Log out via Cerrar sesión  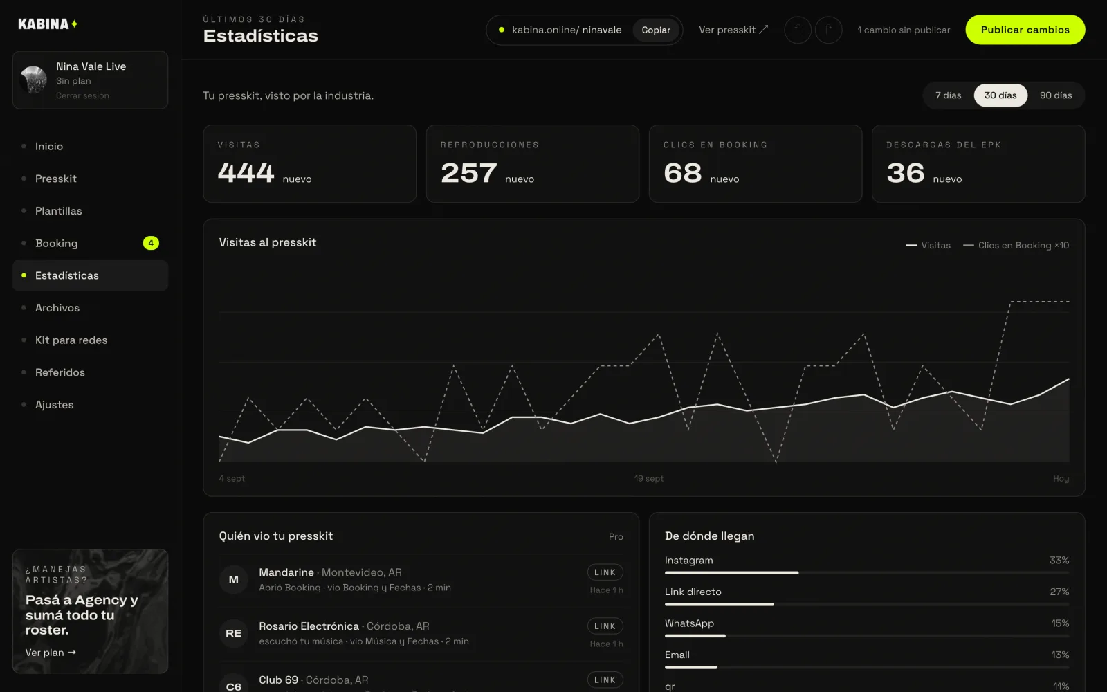click(82, 95)
